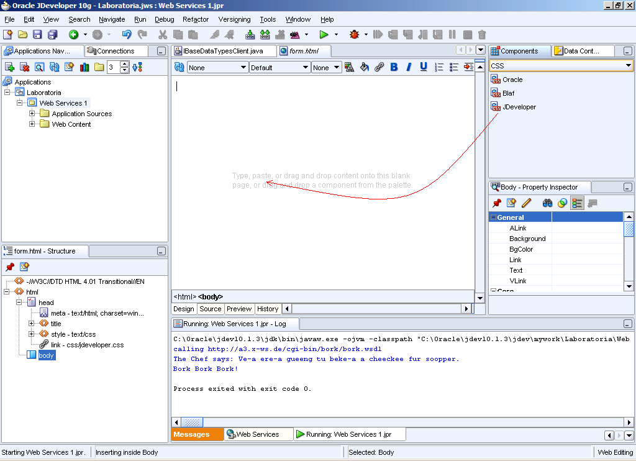The height and width of the screenshot is (461, 636).
Task: Insert a bulleted list in editor
Action: [x=454, y=67]
